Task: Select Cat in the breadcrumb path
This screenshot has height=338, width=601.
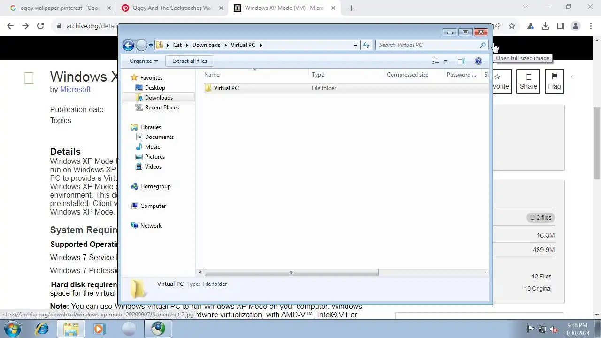Action: tap(177, 45)
